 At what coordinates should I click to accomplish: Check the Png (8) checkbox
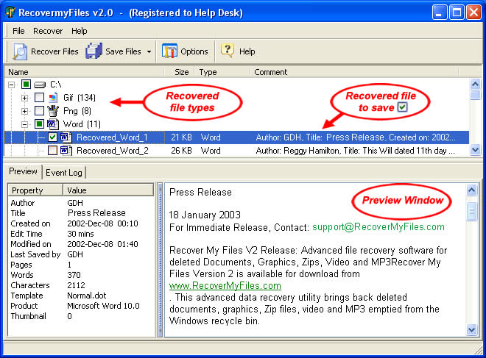click(39, 110)
